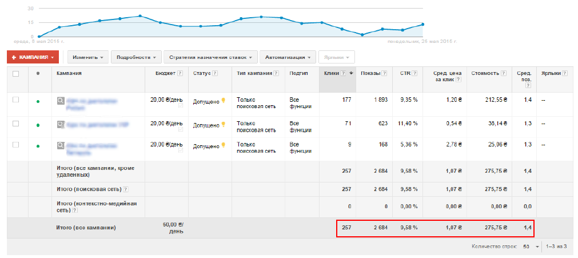
Task: Click lightbulb icon in the 212,55 cost row
Action: (222, 101)
